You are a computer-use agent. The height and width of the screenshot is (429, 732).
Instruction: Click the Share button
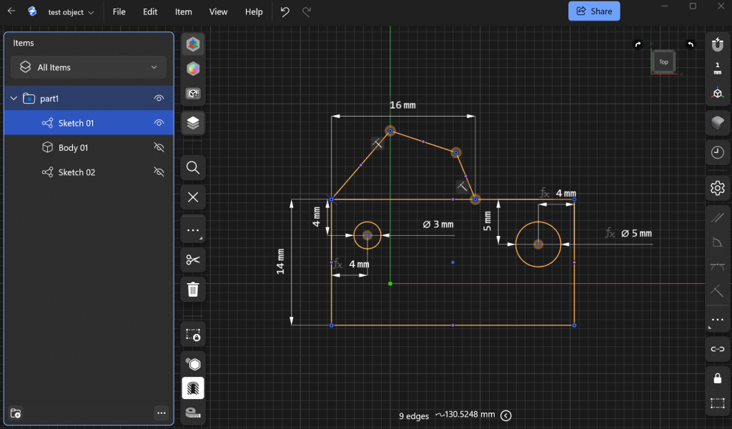[594, 11]
